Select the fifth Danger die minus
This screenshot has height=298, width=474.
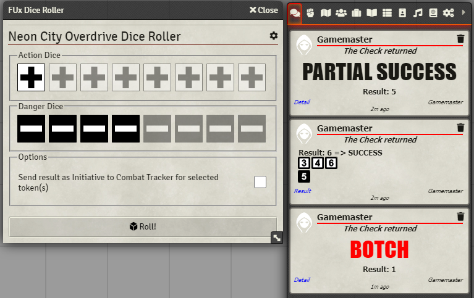(x=157, y=128)
